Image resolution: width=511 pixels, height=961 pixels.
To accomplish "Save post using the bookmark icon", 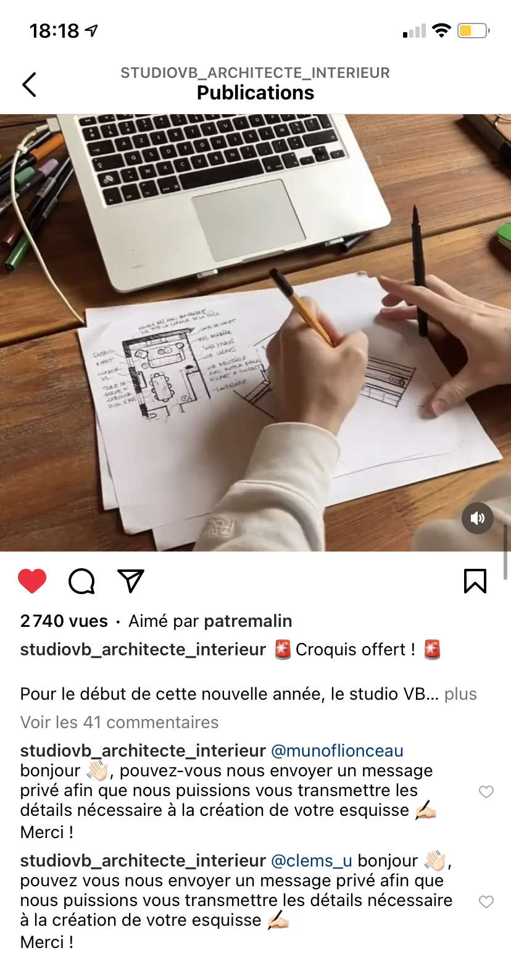I will tap(475, 581).
